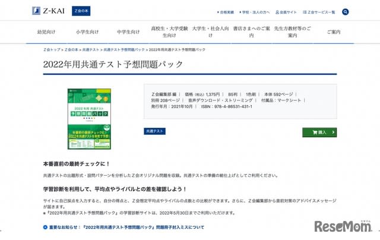Select the ご案内 menu item
This screenshot has height=240, width=380.
click(334, 31)
